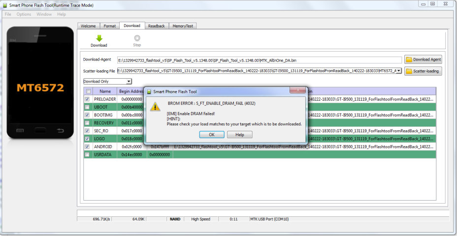Select the Download tab

pos(132,26)
